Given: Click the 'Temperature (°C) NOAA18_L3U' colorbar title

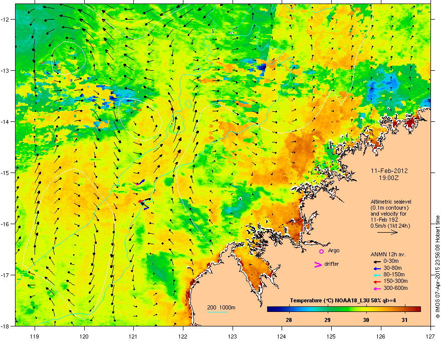Looking at the screenshot, I should [x=330, y=300].
